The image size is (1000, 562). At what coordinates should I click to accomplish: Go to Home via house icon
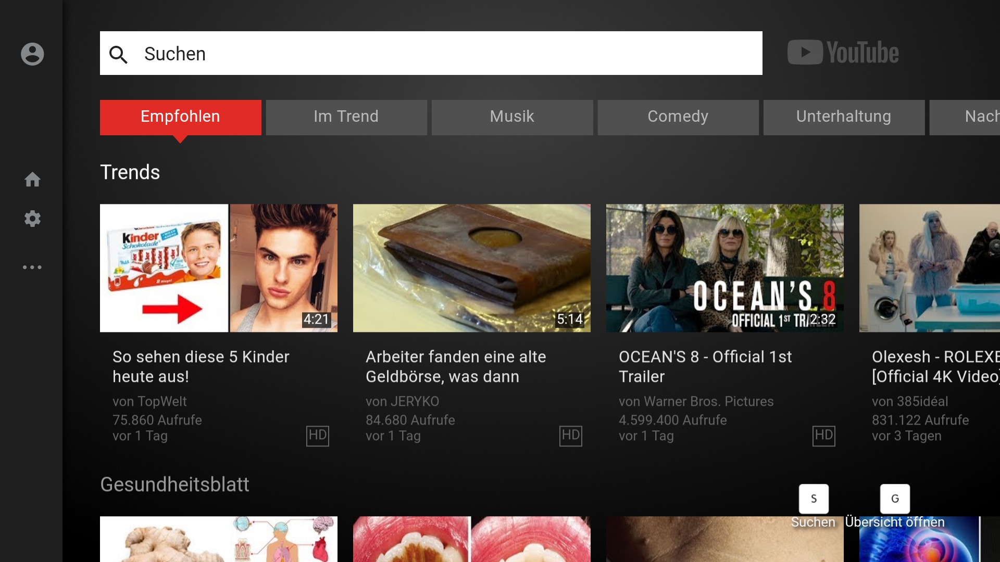click(32, 180)
